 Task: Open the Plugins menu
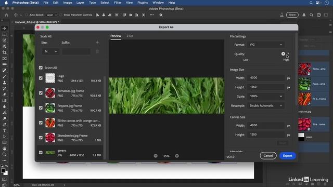coord(143,3)
